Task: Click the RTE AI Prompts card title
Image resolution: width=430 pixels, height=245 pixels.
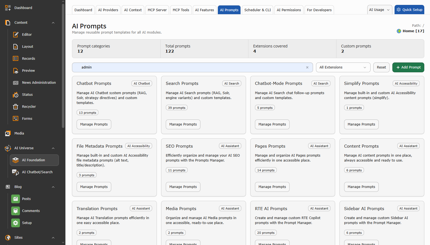Action: tap(271, 209)
